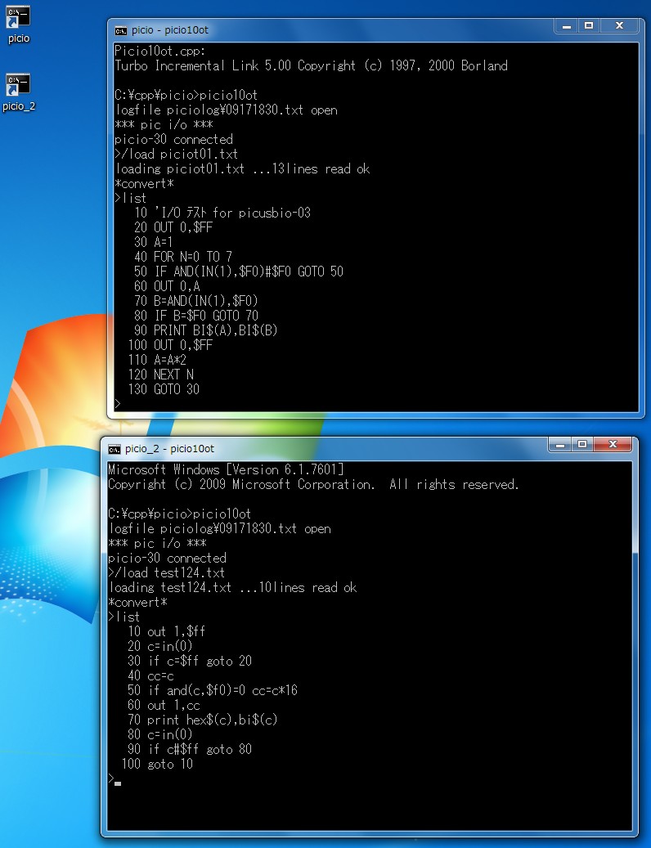The height and width of the screenshot is (848, 651).
Task: Click the blinking cursor prompt in picio_2 window
Action: coord(114,779)
